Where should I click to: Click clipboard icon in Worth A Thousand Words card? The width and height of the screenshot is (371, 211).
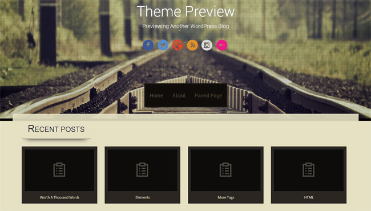click(x=59, y=169)
